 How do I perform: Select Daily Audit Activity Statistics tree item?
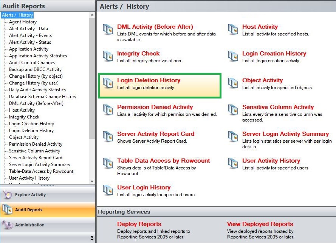pyautogui.click(x=37, y=90)
